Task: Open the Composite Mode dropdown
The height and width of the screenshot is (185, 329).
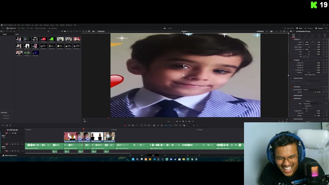Action: (x=312, y=90)
